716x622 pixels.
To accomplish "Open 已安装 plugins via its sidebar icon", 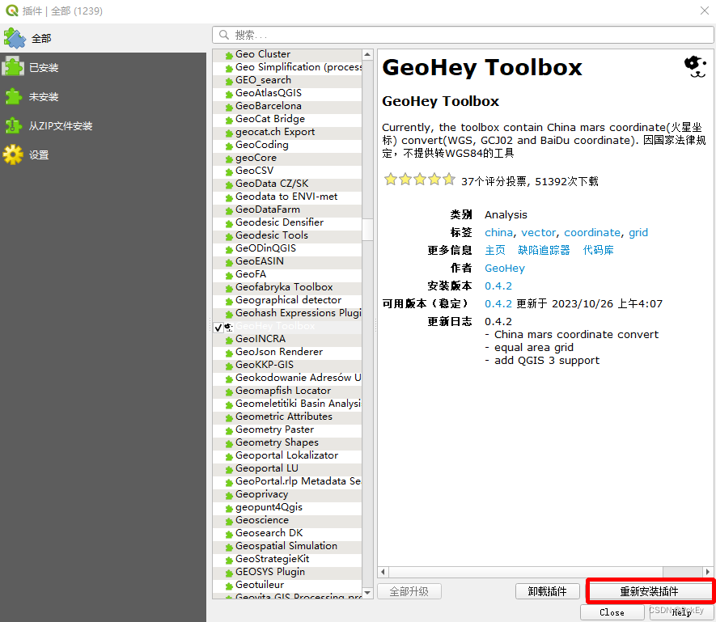I will pos(15,66).
